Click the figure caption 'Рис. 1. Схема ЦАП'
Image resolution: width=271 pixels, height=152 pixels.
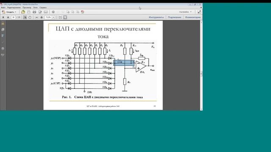point(102,97)
